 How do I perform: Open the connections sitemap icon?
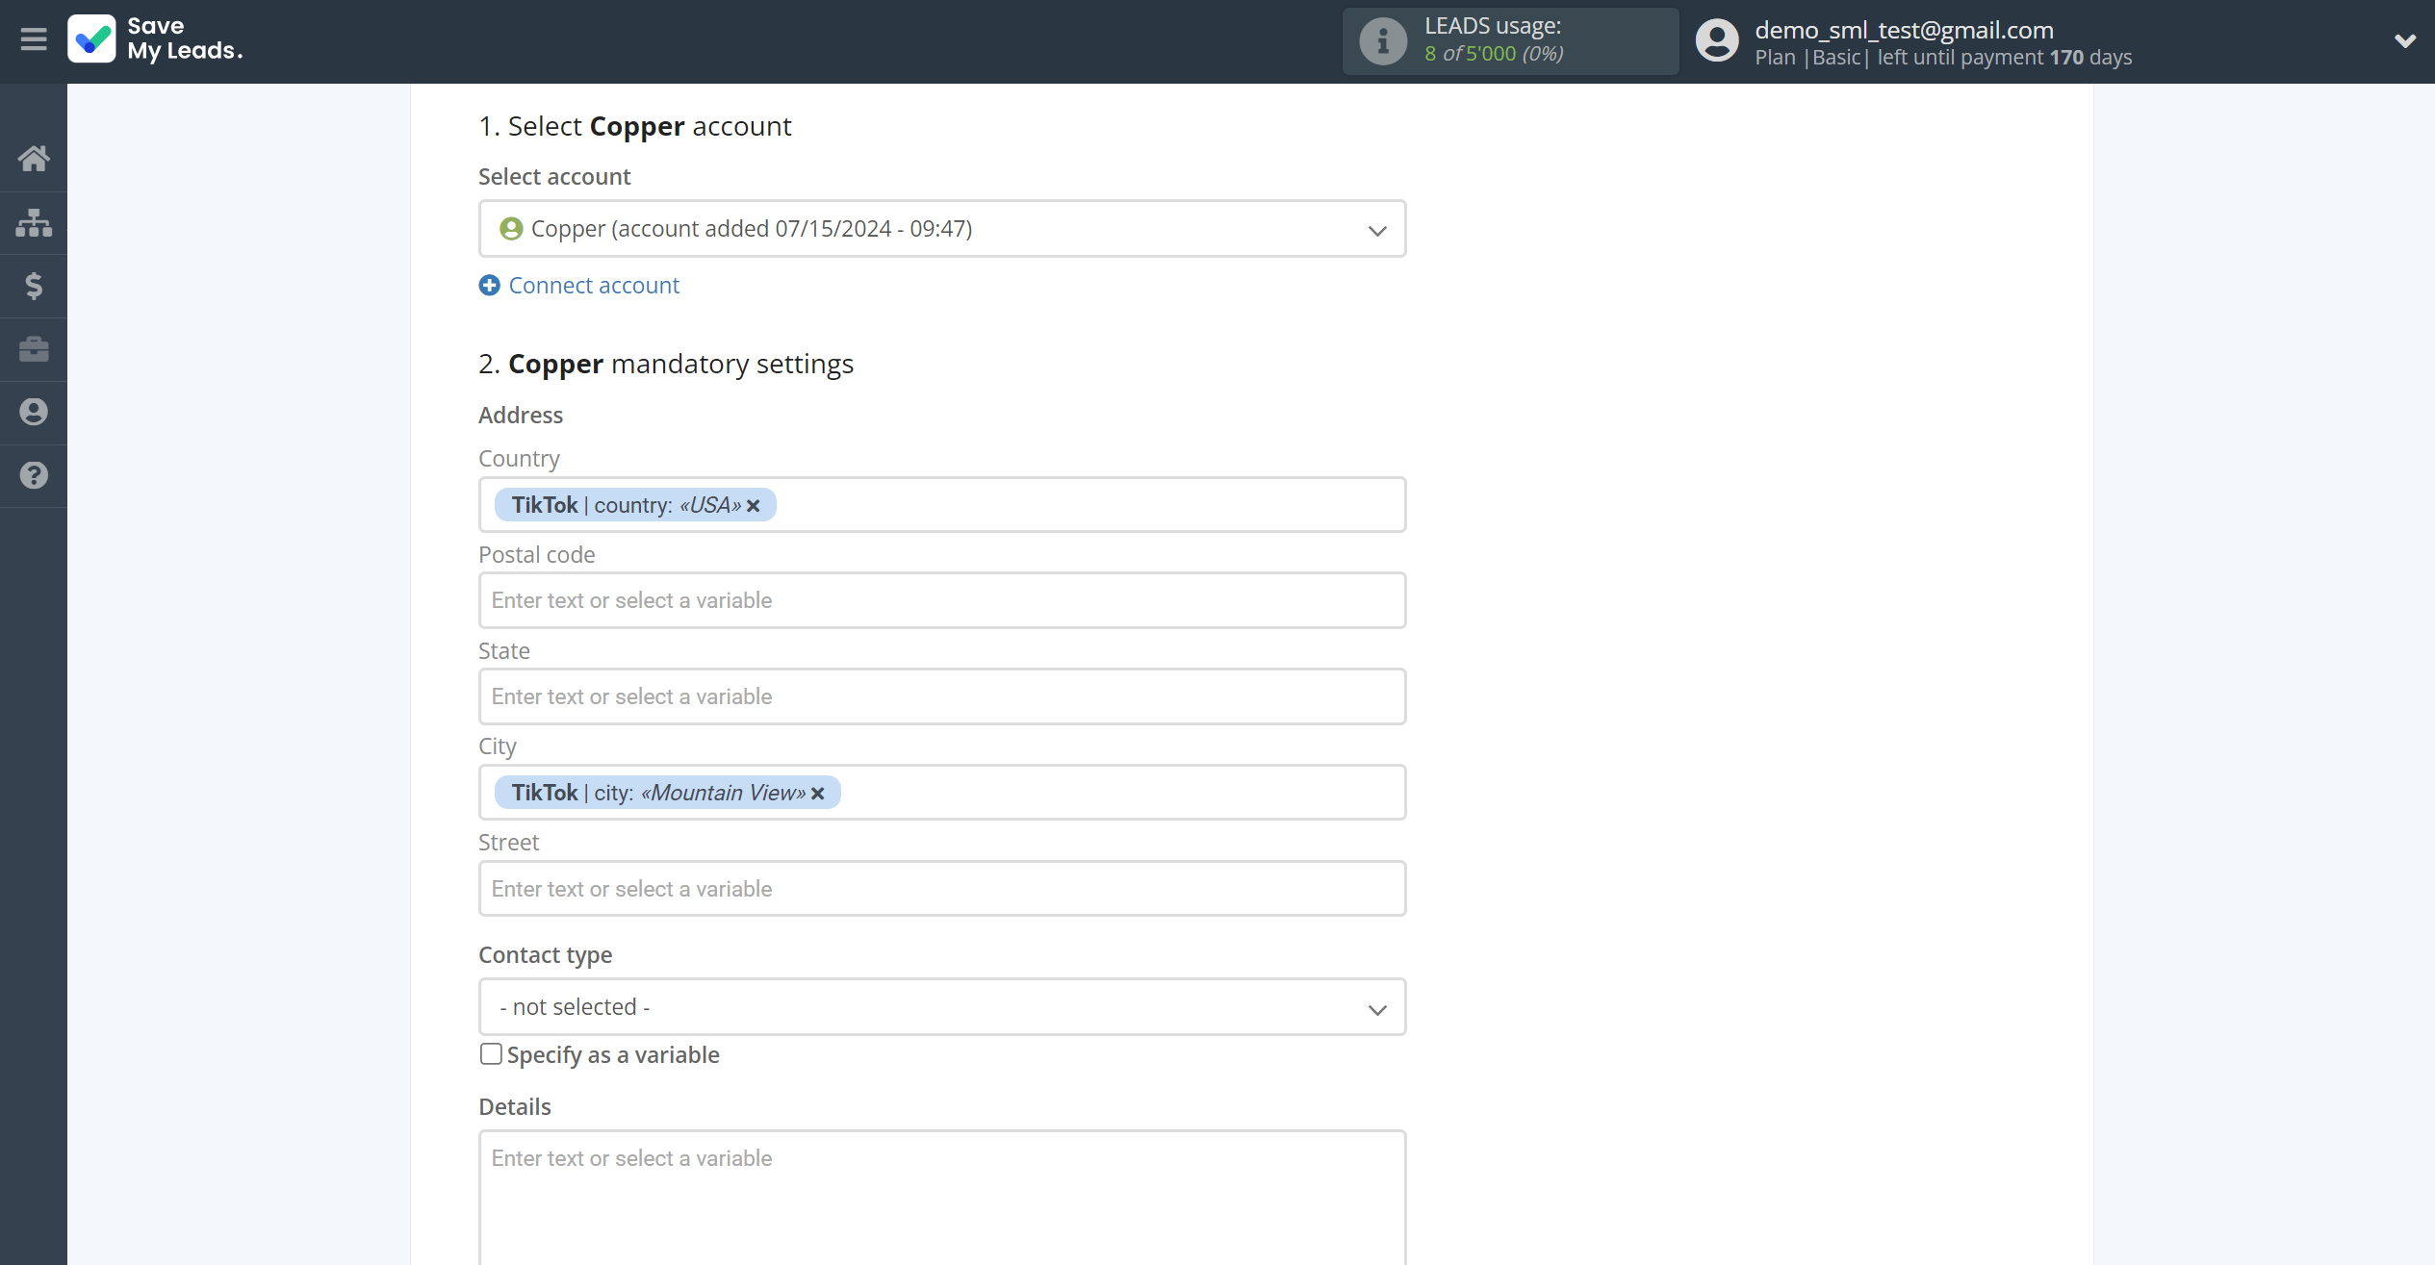coord(34,222)
